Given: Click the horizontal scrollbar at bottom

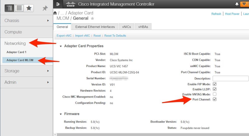Looking at the screenshot, I should [x=153, y=135].
